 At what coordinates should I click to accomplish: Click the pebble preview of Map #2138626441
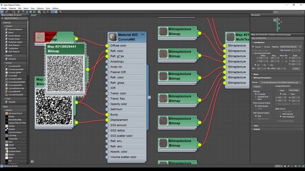(65, 74)
